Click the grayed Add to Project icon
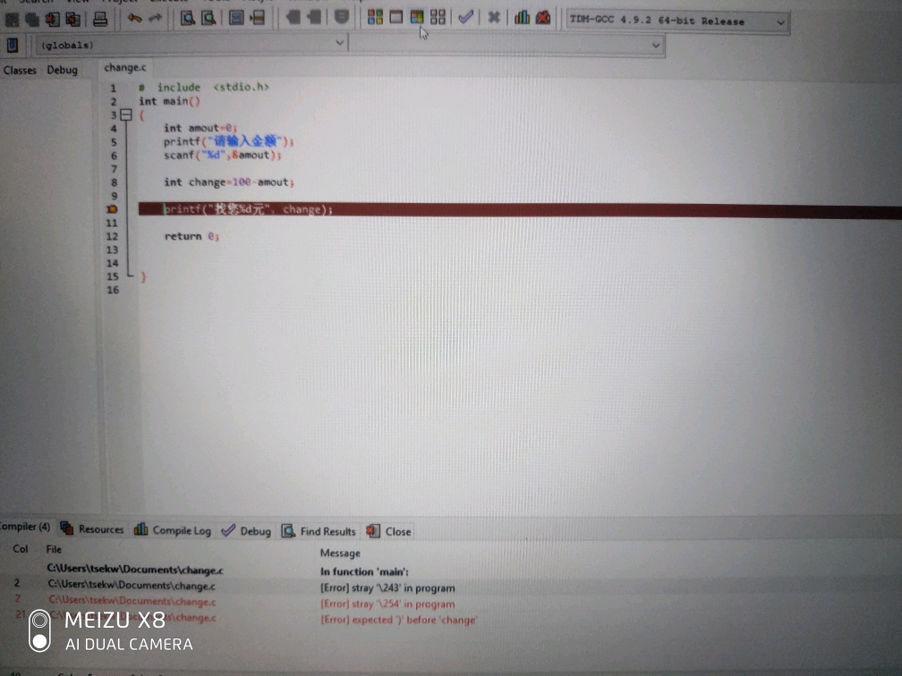Viewport: 902px width, 676px height. click(293, 17)
